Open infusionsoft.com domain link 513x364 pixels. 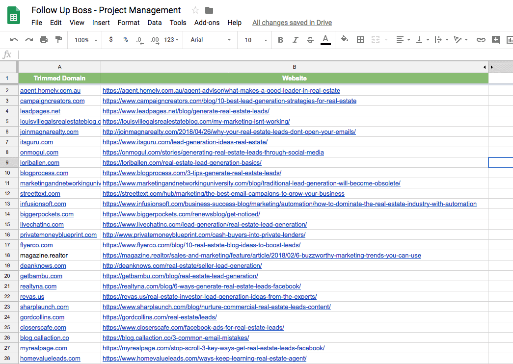point(43,204)
